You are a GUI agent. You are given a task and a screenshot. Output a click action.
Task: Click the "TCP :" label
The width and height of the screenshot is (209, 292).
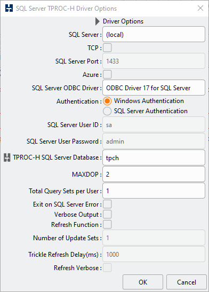tap(95, 48)
